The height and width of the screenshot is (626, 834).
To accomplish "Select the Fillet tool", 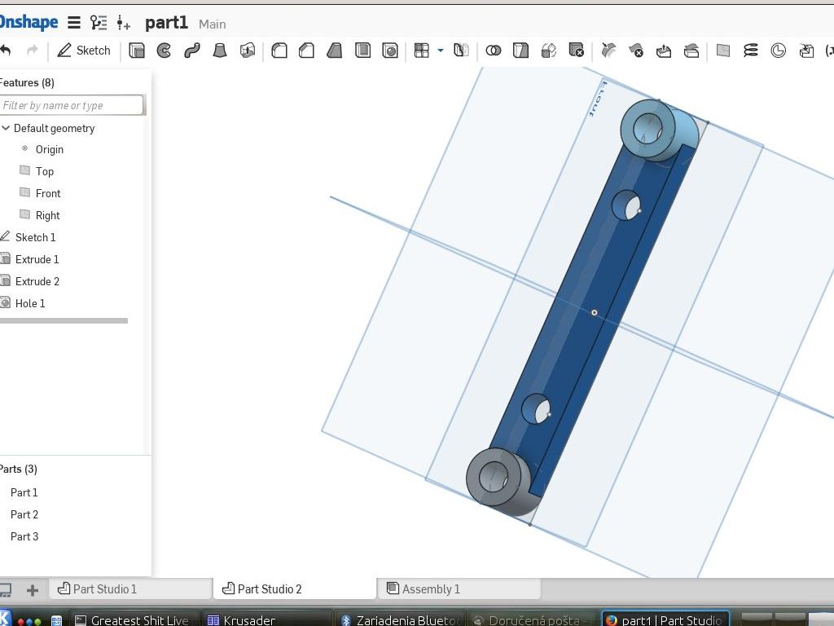I will [x=279, y=51].
